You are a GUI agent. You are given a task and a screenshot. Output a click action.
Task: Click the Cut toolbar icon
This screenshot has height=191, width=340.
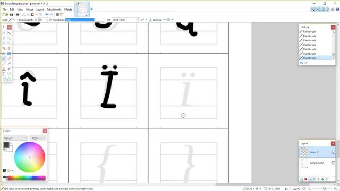pyautogui.click(x=23, y=14)
